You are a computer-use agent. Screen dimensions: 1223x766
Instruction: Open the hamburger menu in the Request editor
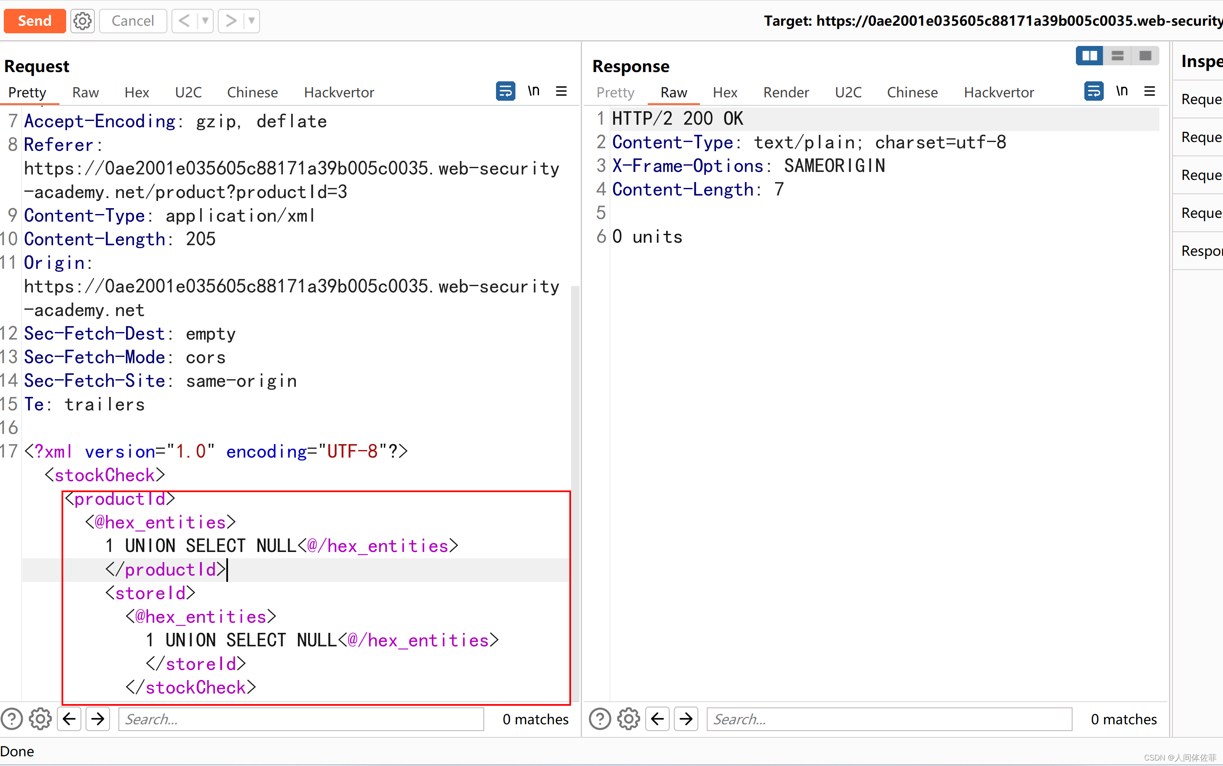pos(561,91)
